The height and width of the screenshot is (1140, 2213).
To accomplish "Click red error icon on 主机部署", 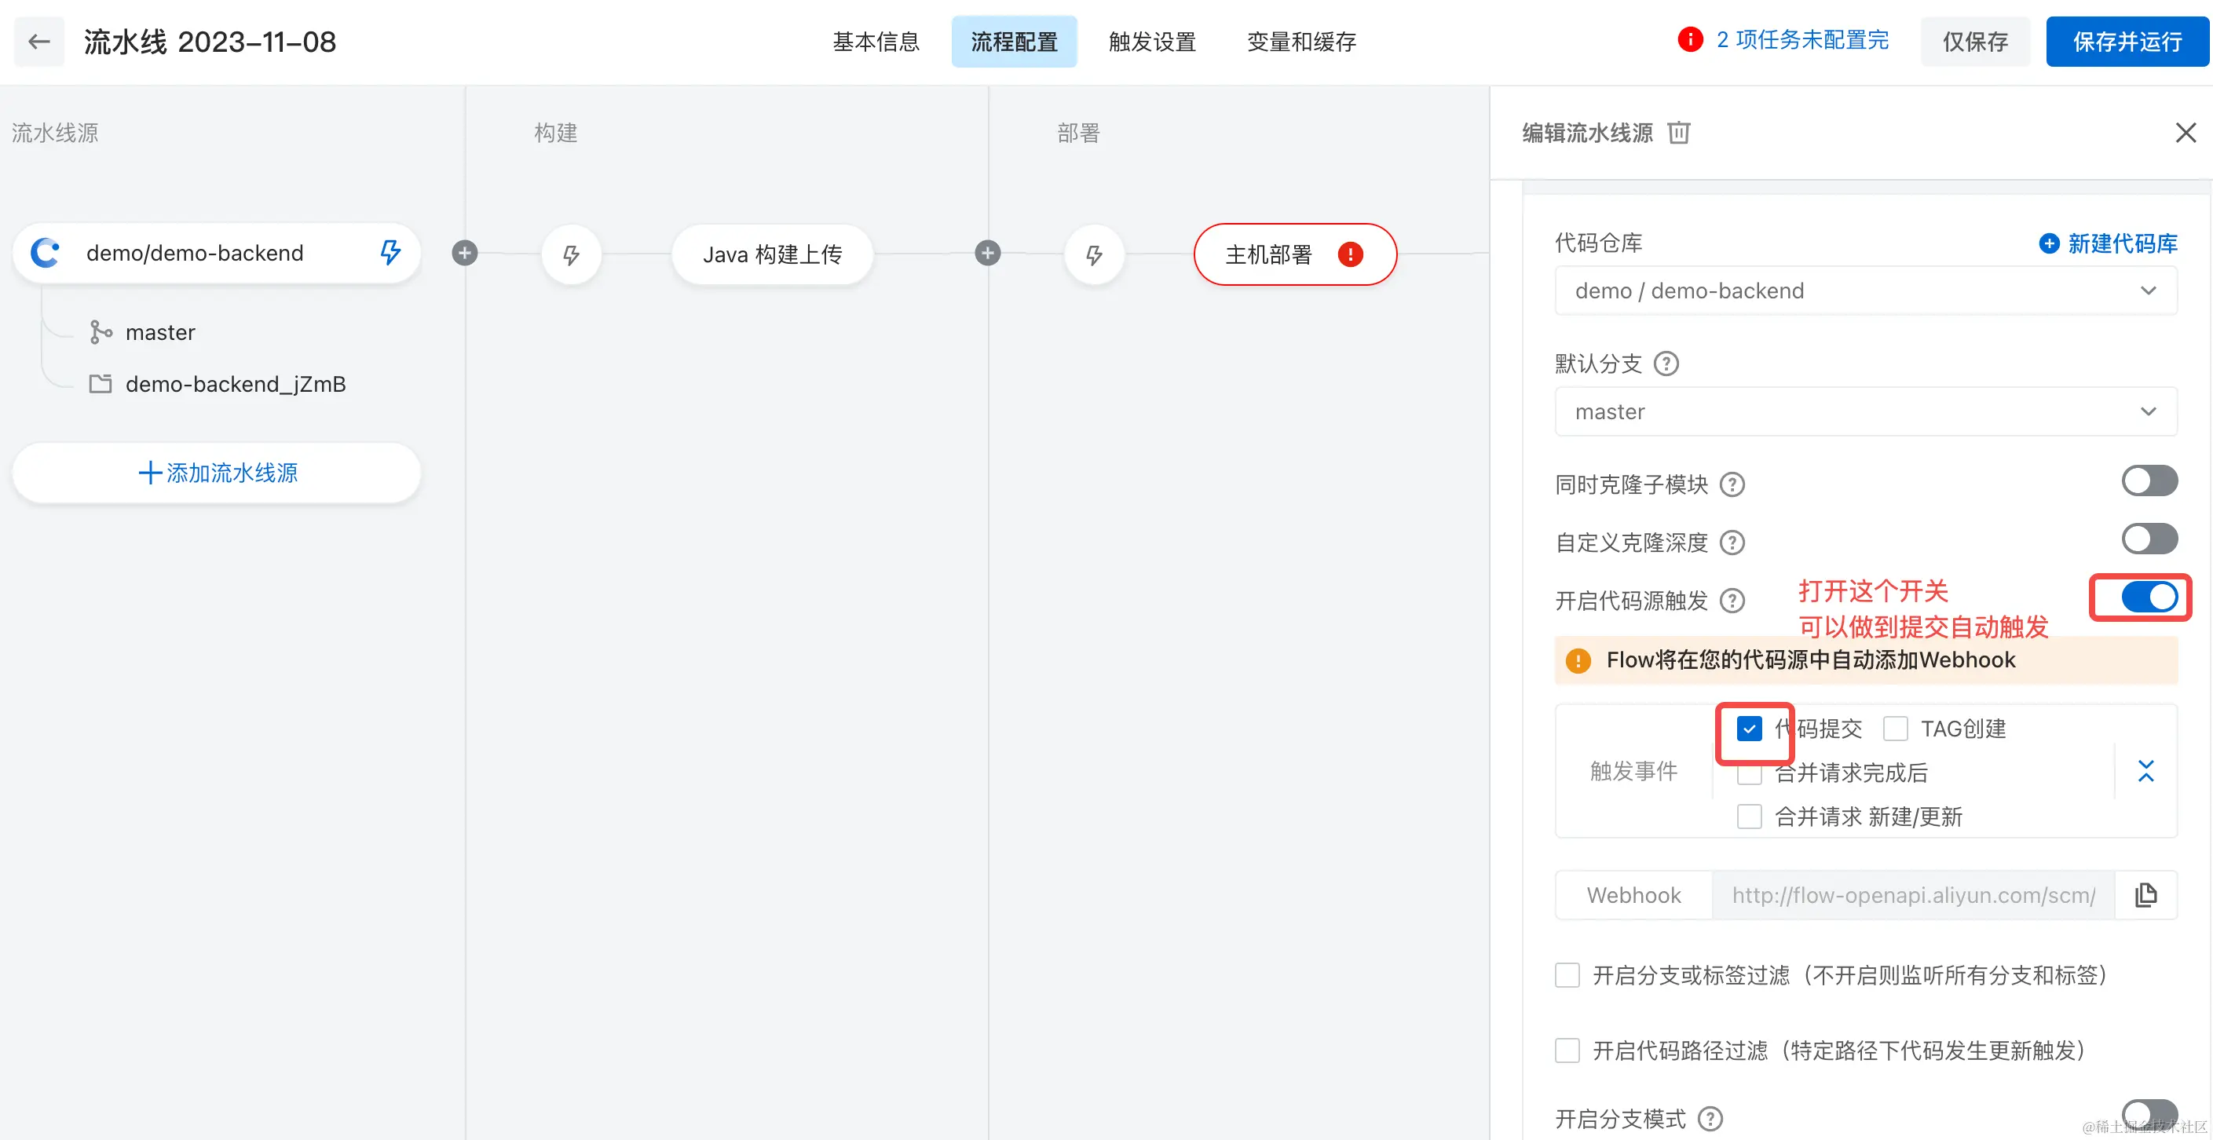I will (1350, 254).
